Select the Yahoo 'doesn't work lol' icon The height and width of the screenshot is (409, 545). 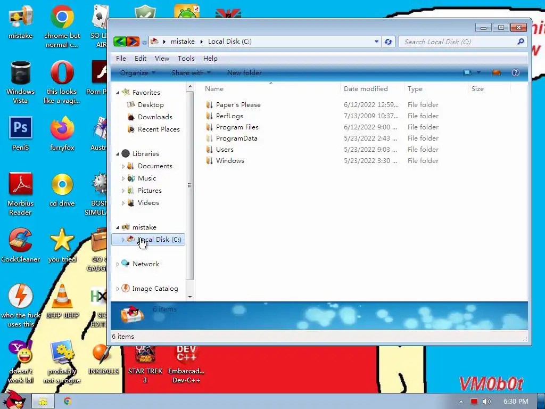21,362
